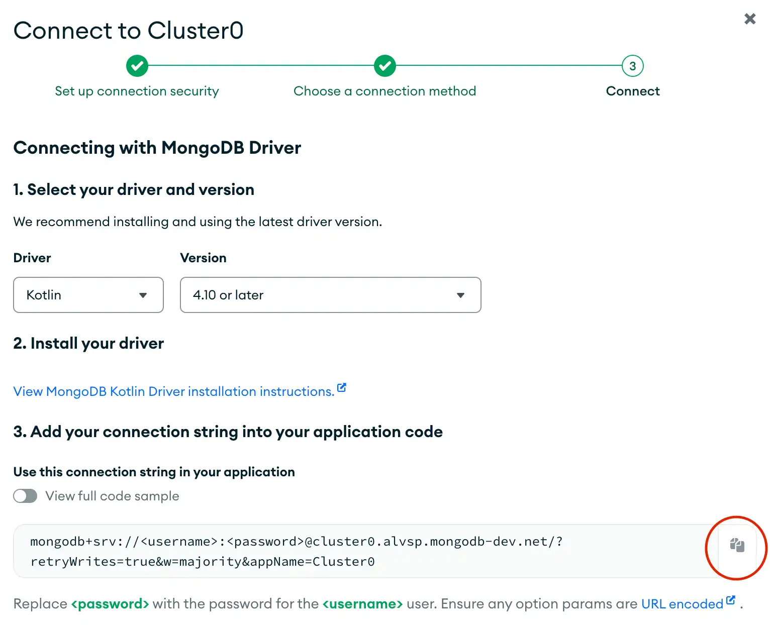Select the Set up connection security step
The image size is (770, 625).
pyautogui.click(x=137, y=91)
